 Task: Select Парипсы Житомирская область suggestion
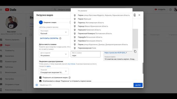101,23
